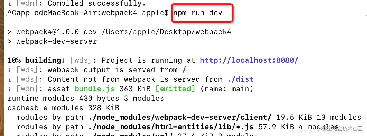Click 'Project is running at' text
The height and width of the screenshot is (136, 367).
148,60
